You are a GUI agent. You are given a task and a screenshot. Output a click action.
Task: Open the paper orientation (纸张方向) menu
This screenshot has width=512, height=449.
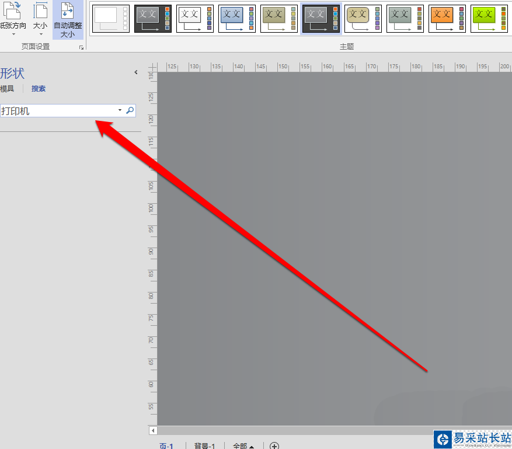click(x=12, y=19)
